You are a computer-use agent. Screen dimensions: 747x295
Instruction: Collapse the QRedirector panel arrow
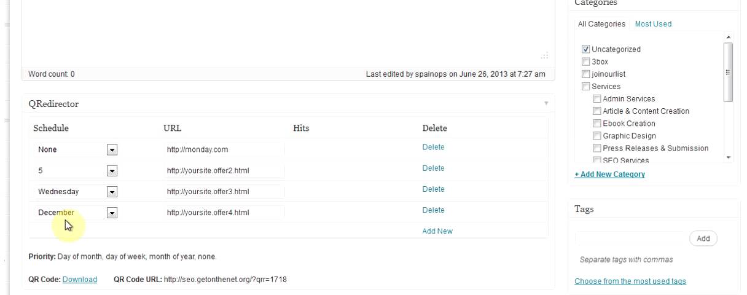coord(546,103)
